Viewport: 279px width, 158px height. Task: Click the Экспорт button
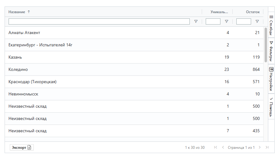(x=21, y=148)
